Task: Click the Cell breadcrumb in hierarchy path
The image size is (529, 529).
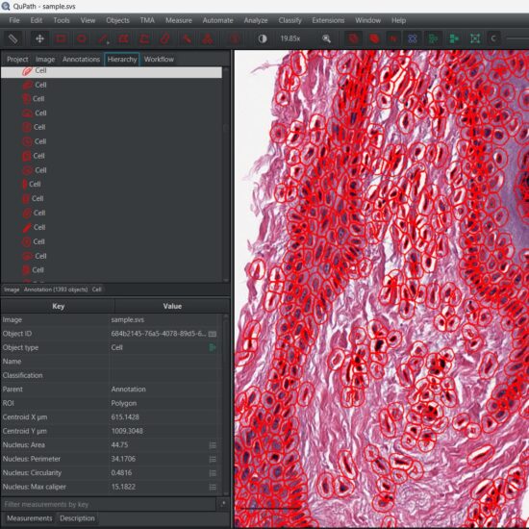Action: pyautogui.click(x=96, y=290)
